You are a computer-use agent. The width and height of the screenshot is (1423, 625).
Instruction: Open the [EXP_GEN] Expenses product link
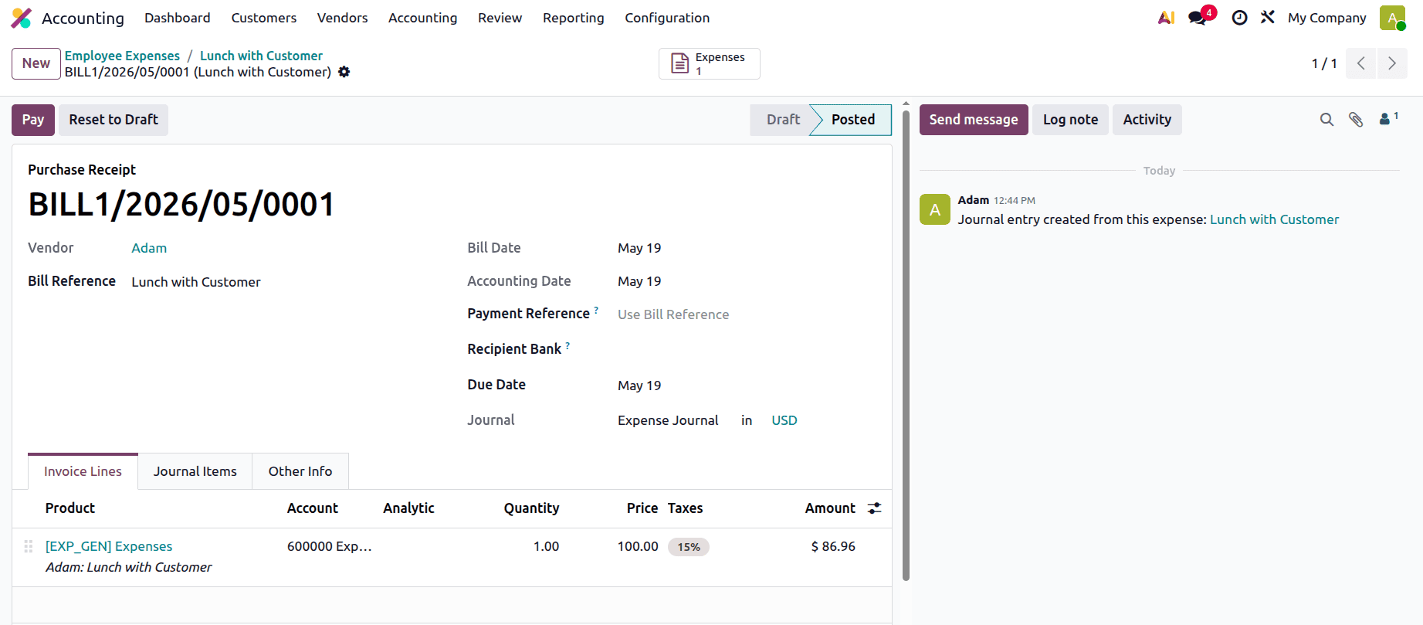coord(109,546)
